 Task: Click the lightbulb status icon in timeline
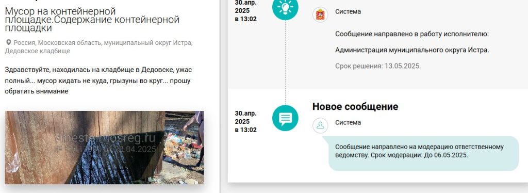[285, 7]
